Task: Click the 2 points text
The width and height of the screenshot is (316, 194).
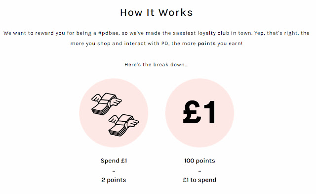Action: (114, 180)
